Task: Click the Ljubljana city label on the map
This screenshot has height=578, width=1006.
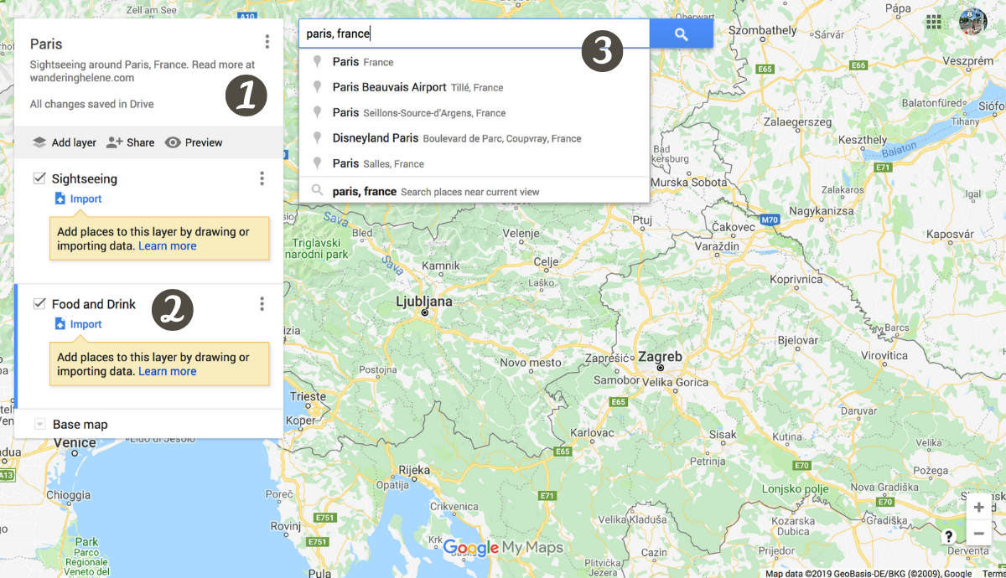Action: tap(424, 302)
